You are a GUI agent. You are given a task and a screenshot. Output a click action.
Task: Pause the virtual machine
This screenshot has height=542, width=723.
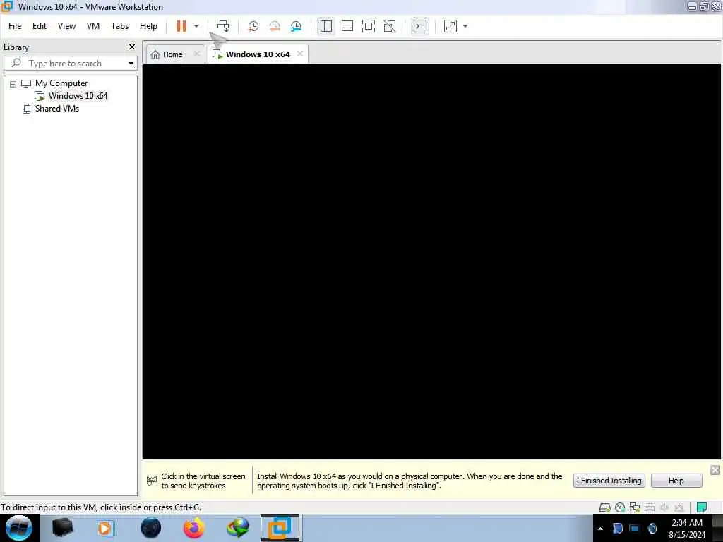pos(181,26)
